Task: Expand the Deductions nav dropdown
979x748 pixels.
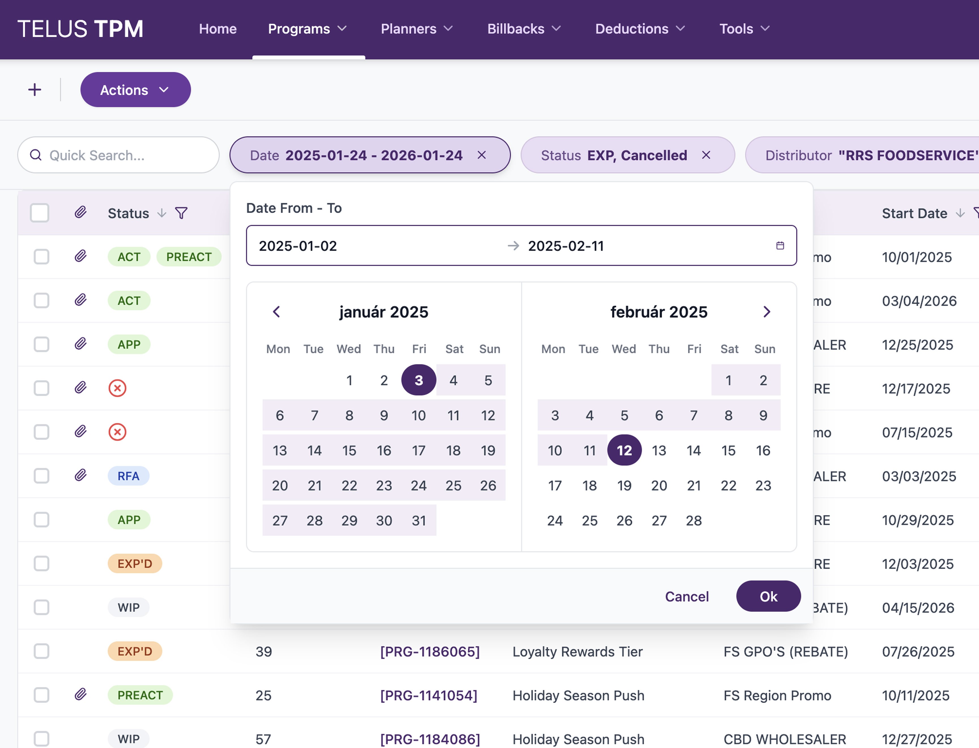Action: [x=640, y=29]
